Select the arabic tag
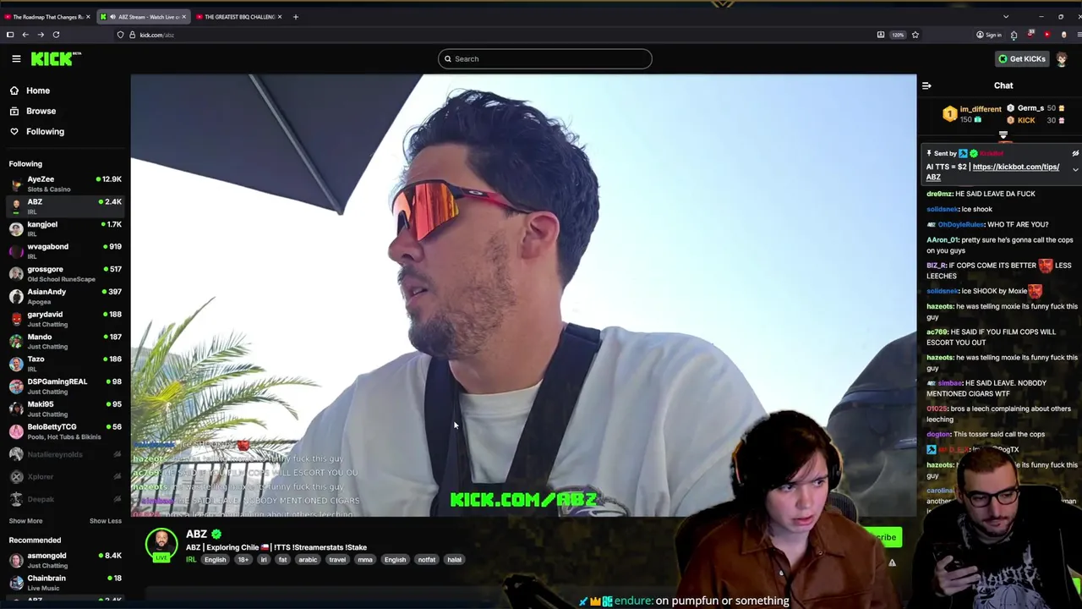 [308, 559]
